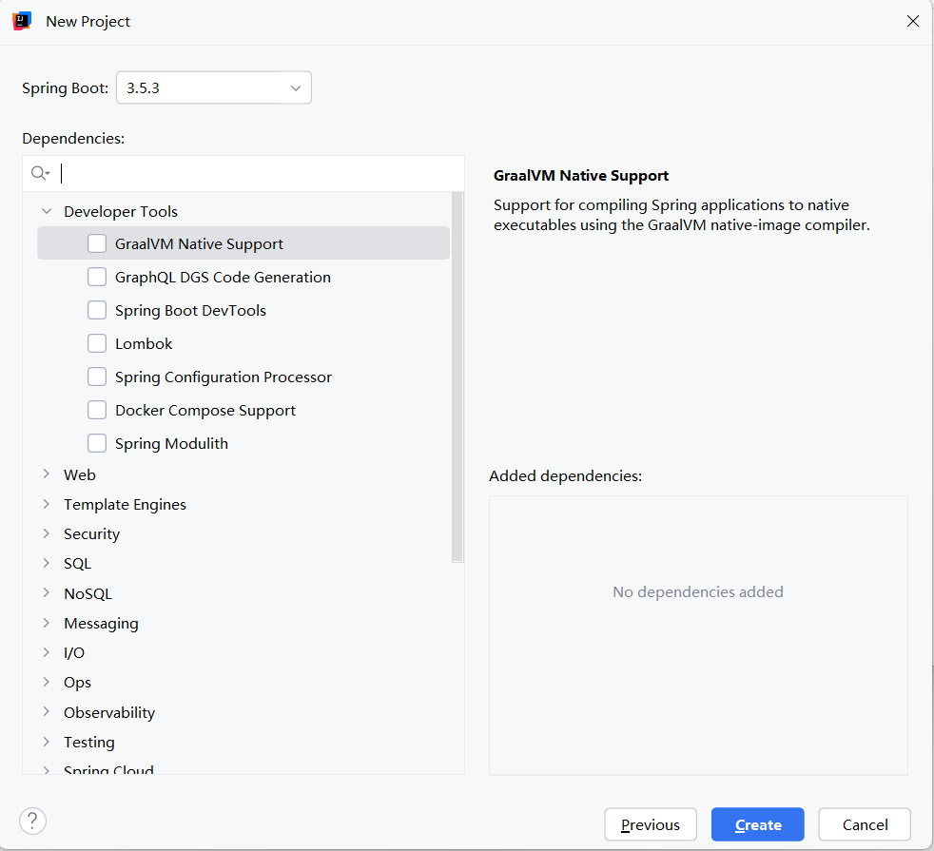Expand the Testing category
The width and height of the screenshot is (934, 851).
coord(47,742)
